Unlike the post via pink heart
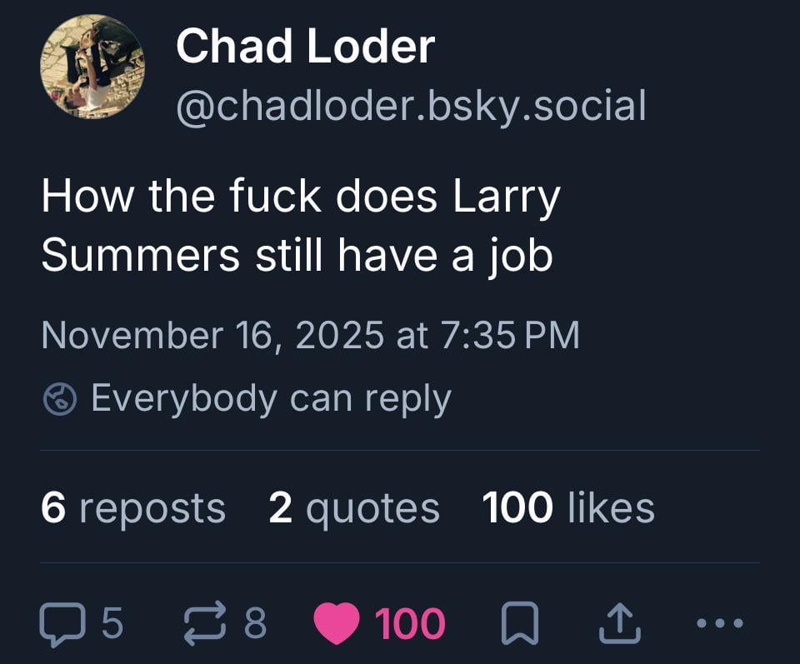This screenshot has width=800, height=664. [x=337, y=624]
